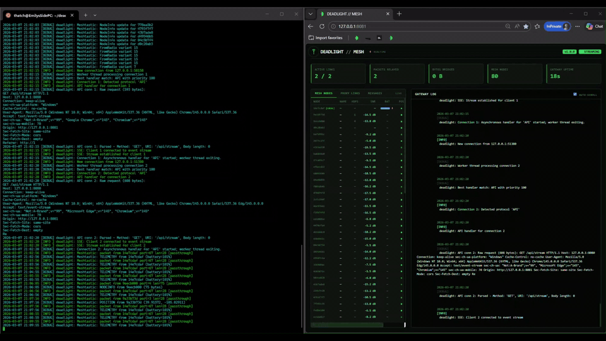The height and width of the screenshot is (341, 606).
Task: Toggle the Auto-scroll checkbox
Action: click(x=575, y=94)
